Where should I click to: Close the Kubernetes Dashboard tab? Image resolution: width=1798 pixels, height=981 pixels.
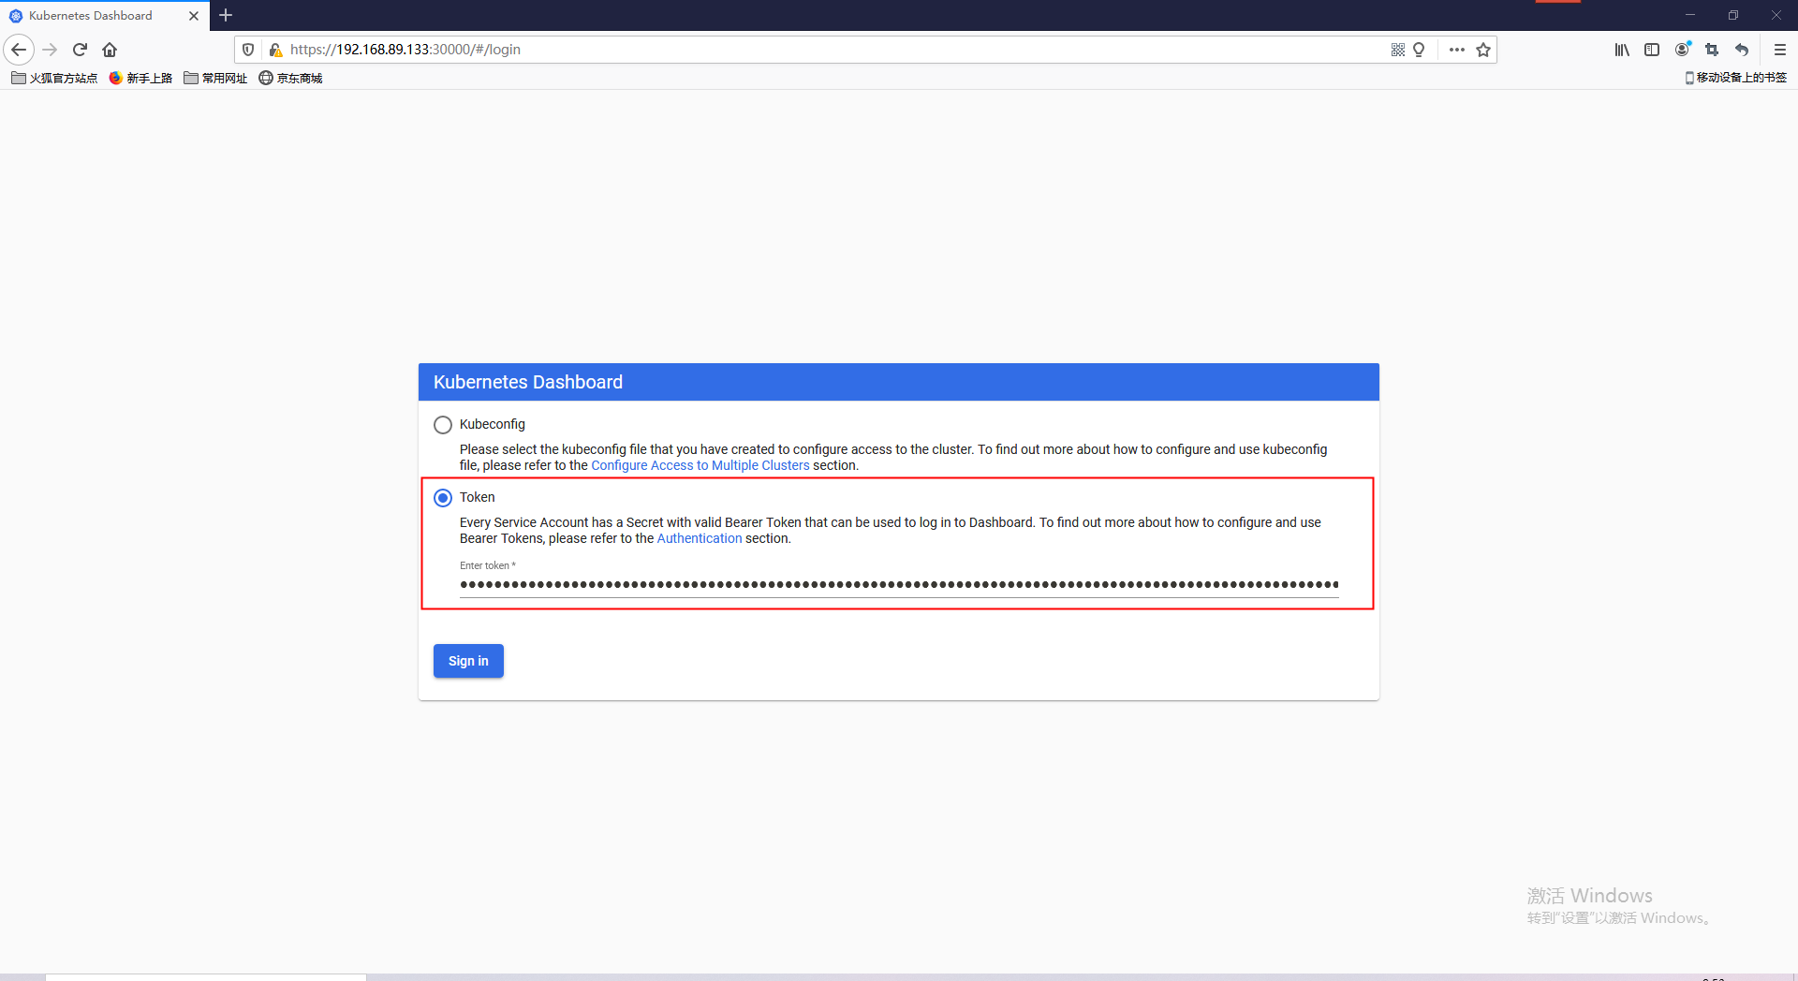click(x=194, y=16)
